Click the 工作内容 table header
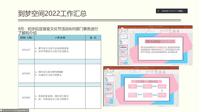The image size is (199, 112). tap(60, 38)
